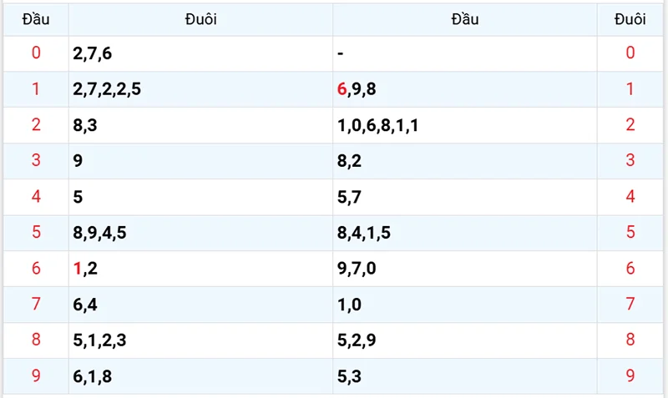Select red number 0 in the left column

tap(35, 53)
